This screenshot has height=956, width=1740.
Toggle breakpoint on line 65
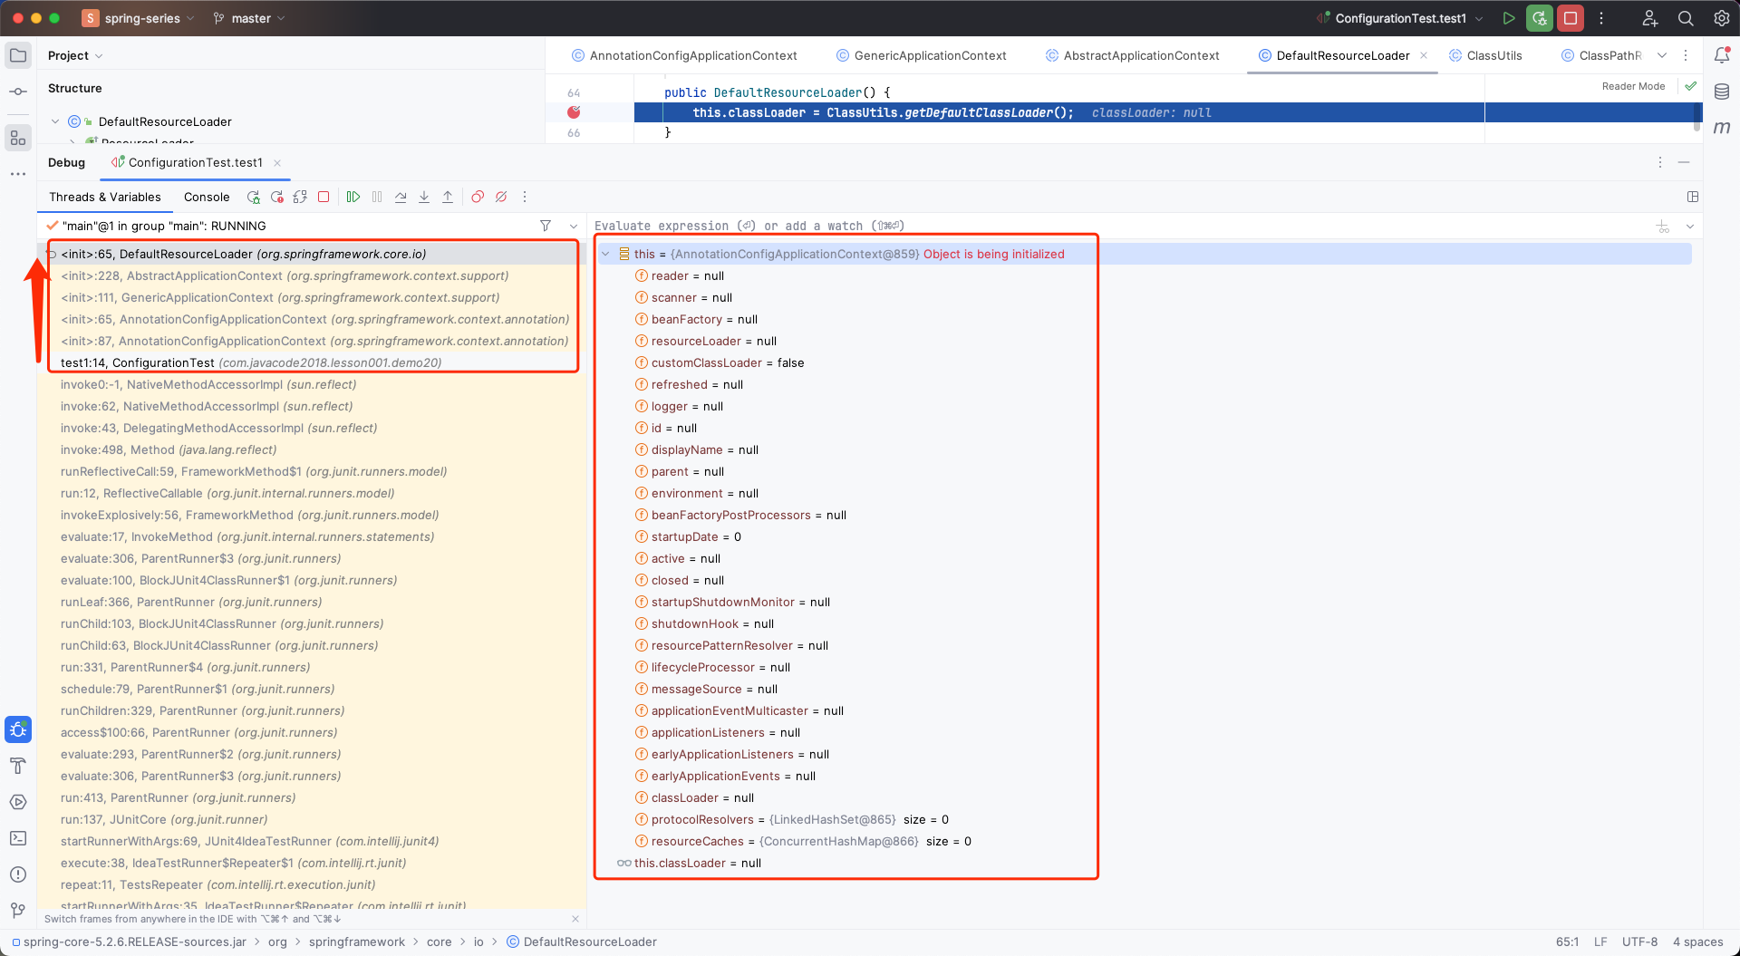tap(574, 112)
